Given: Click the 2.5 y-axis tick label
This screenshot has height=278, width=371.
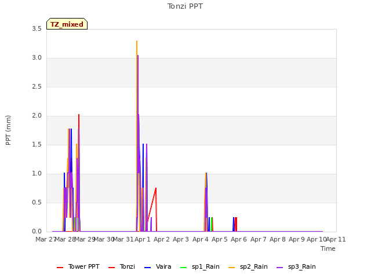Looking at the screenshot, I should [37, 87].
